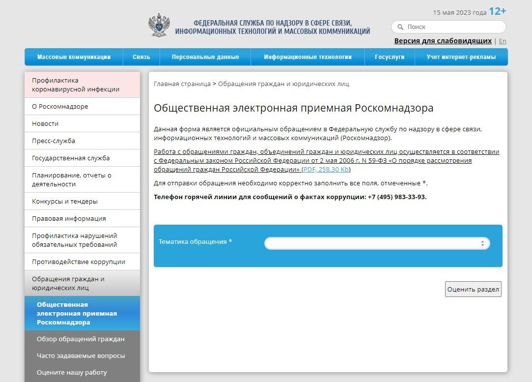Click Версия для слабовидящих link
The height and width of the screenshot is (382, 532).
[x=443, y=41]
